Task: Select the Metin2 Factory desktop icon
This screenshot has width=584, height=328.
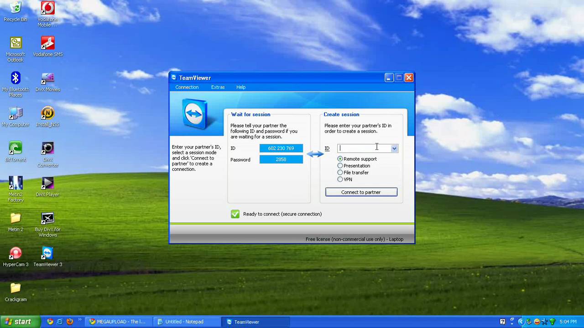Action: click(16, 190)
